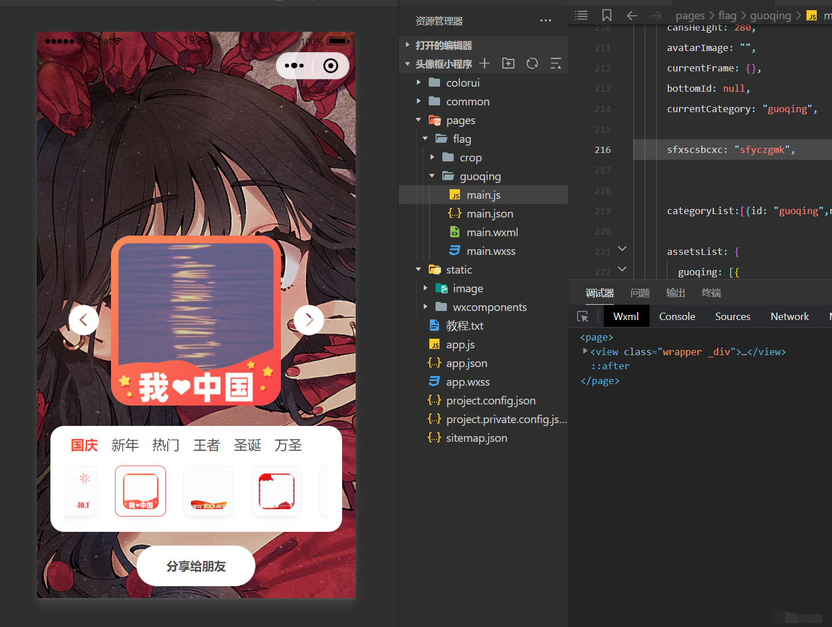Open the explorer more options menu
Screen dimensions: 832x627
point(545,21)
